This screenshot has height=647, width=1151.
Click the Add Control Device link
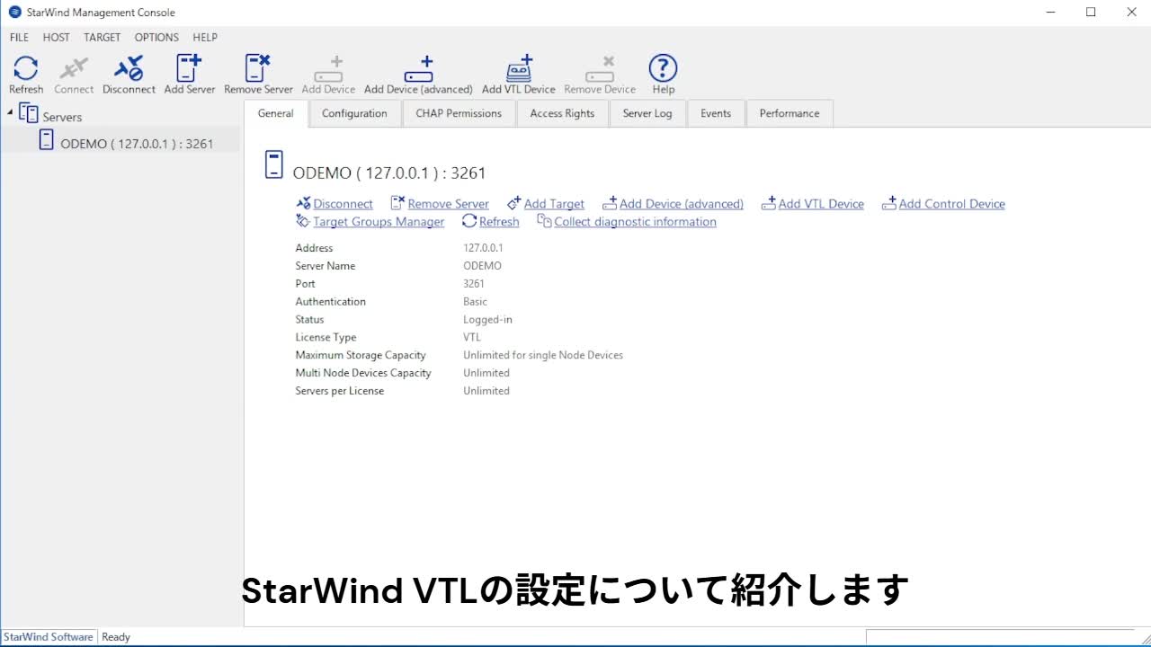tap(951, 204)
